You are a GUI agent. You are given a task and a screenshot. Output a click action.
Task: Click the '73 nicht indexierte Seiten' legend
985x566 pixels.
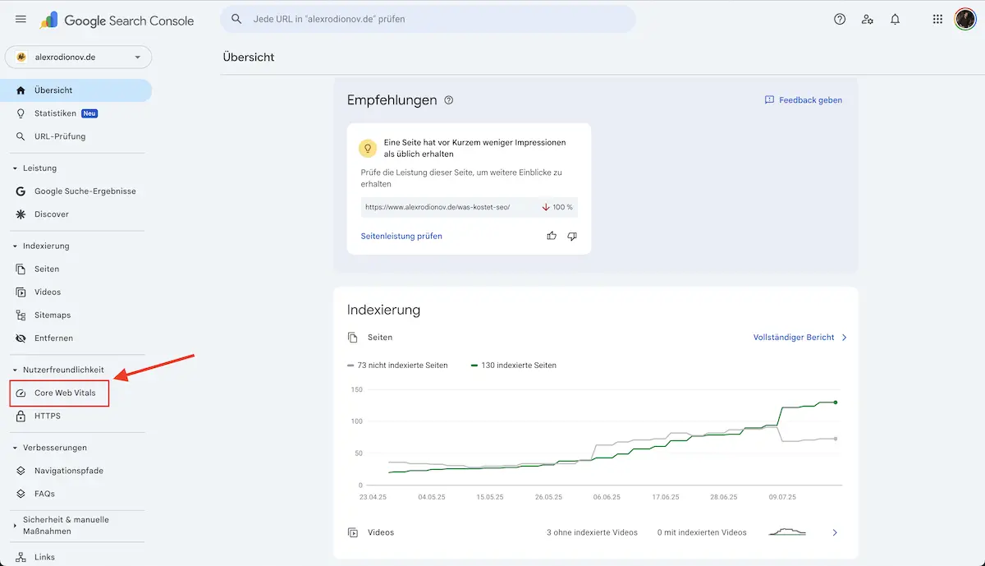coord(397,366)
